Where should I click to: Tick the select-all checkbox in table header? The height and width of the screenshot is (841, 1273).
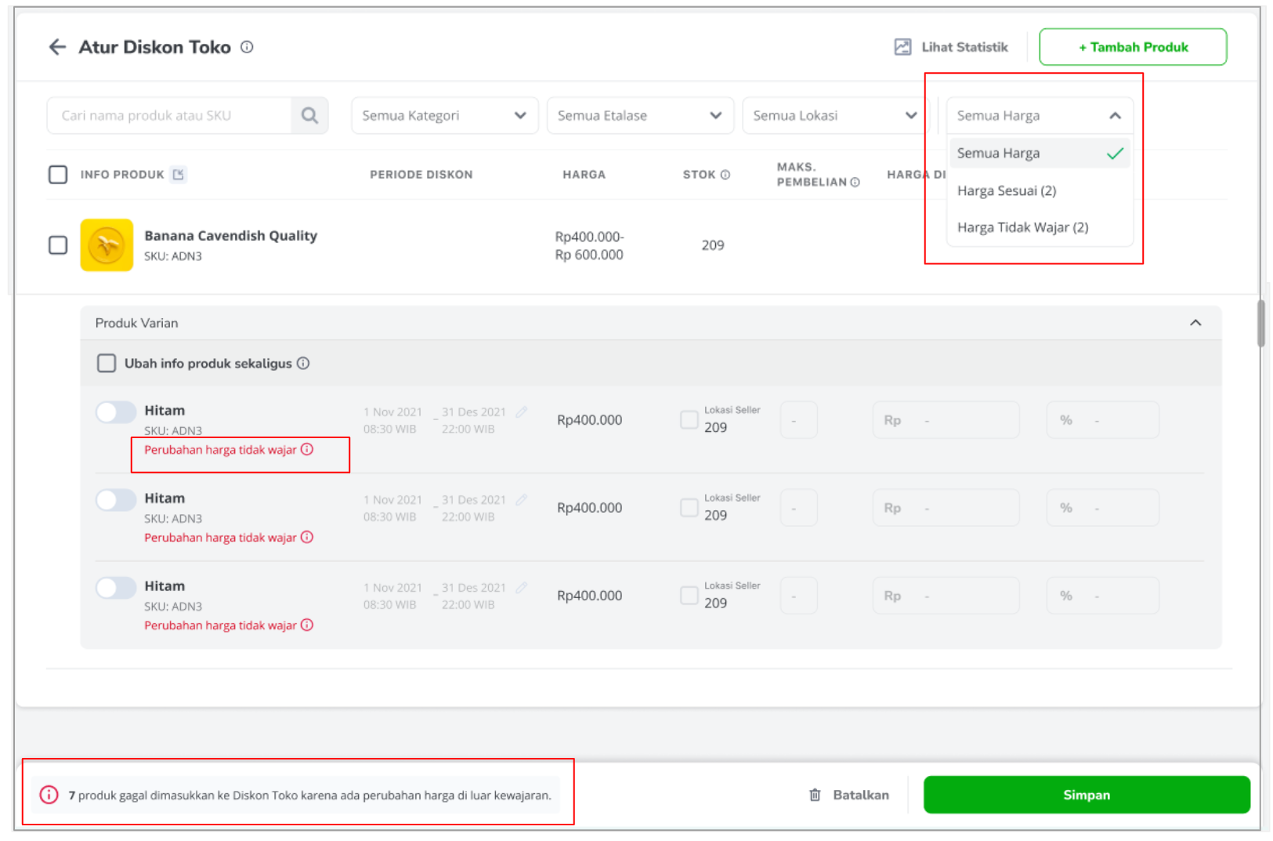(58, 174)
